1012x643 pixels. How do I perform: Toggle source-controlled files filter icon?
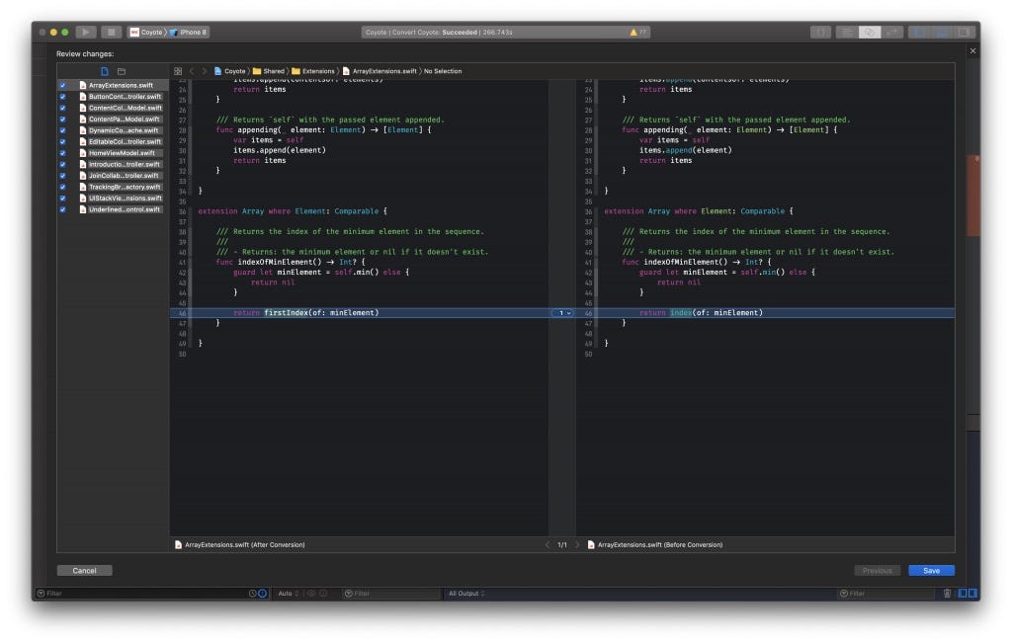coord(262,594)
